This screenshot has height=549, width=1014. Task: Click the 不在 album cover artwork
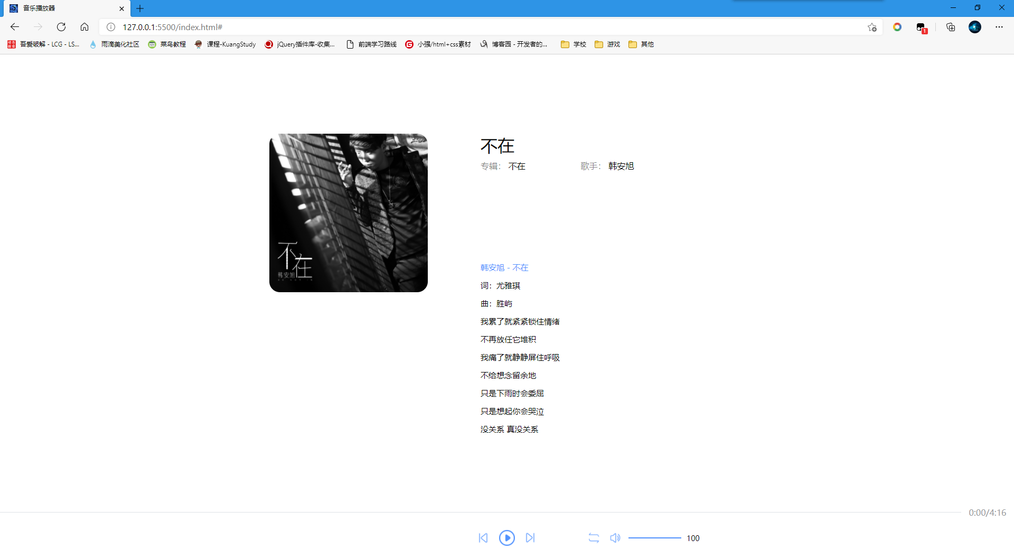pos(348,212)
